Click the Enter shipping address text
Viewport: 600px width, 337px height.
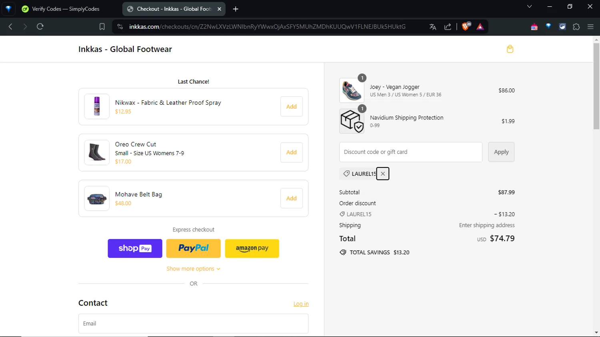pyautogui.click(x=487, y=225)
